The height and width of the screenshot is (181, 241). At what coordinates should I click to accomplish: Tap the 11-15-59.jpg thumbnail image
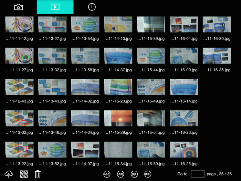151,150
